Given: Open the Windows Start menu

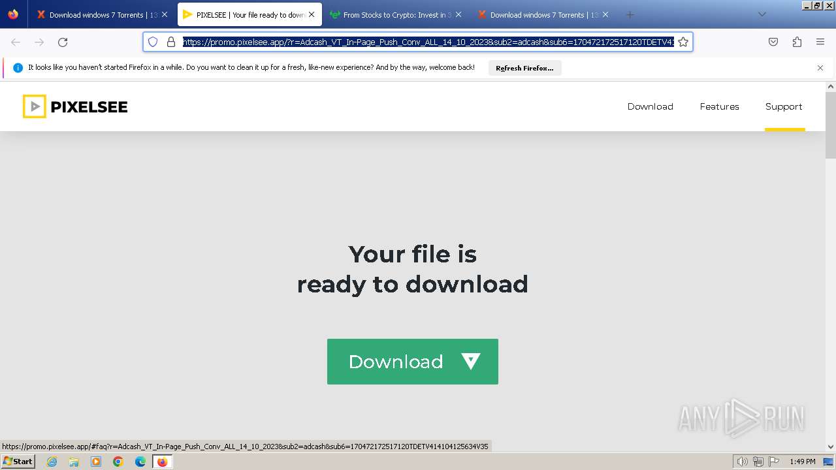Looking at the screenshot, I should pyautogui.click(x=18, y=461).
